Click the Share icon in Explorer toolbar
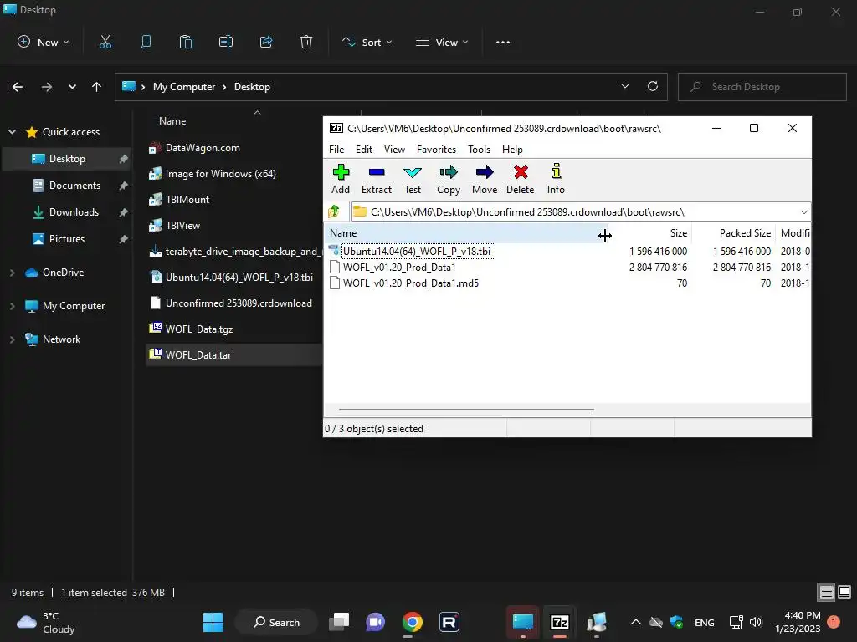This screenshot has height=642, width=857. click(x=266, y=42)
